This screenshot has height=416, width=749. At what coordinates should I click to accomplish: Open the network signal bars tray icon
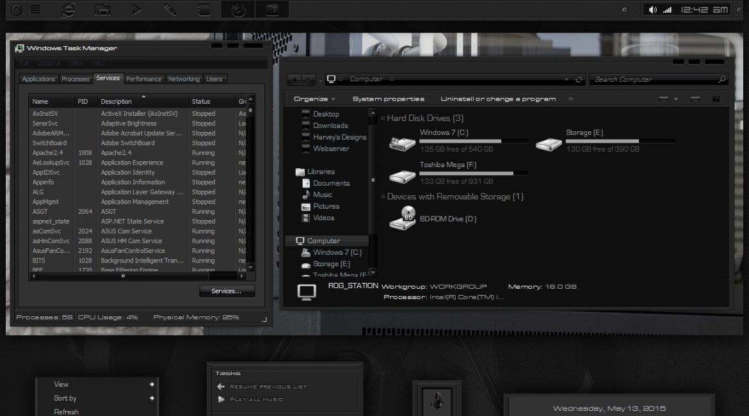[667, 10]
